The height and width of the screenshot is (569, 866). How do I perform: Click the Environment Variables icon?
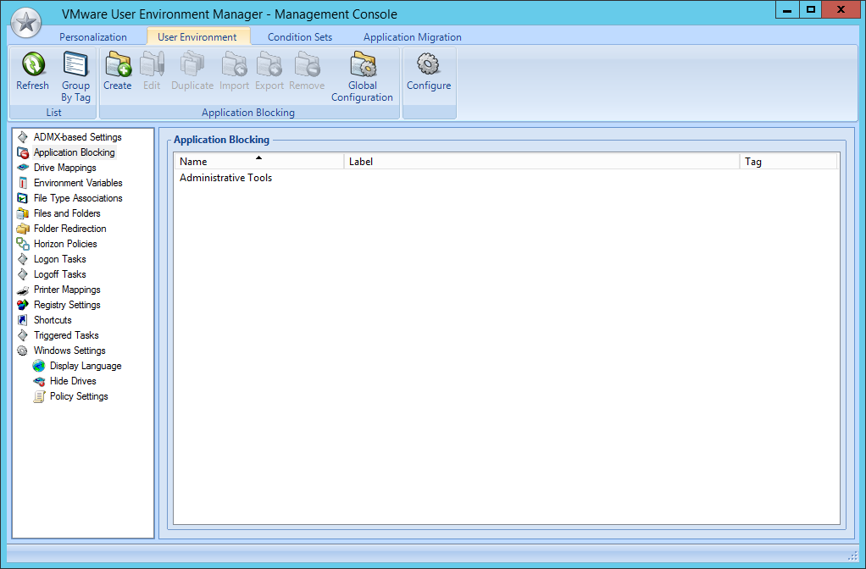coord(23,183)
